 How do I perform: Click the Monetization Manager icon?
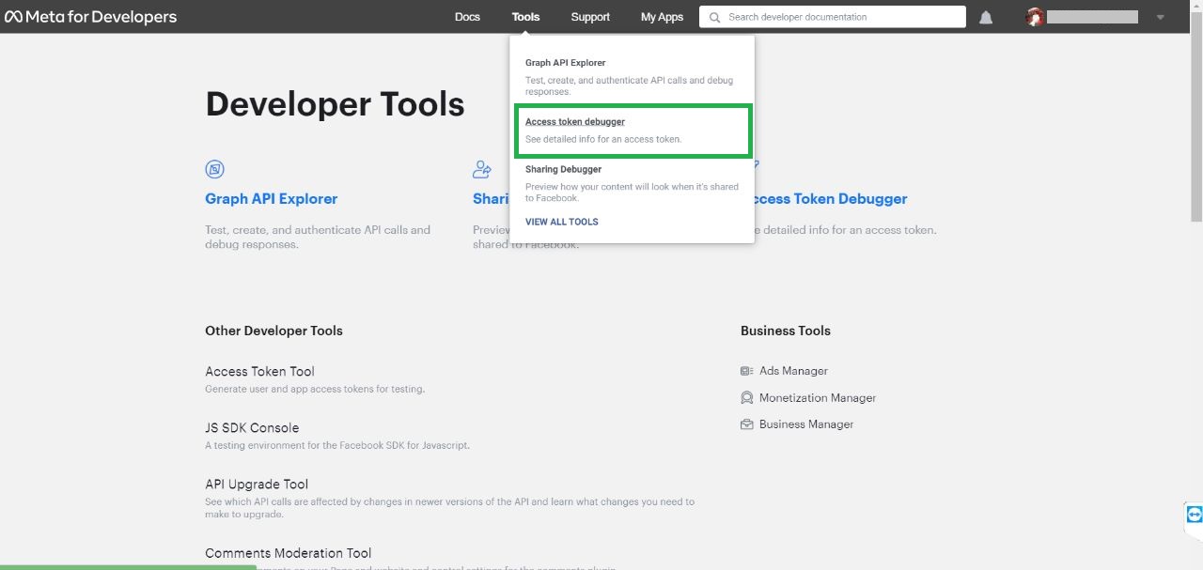coord(747,398)
